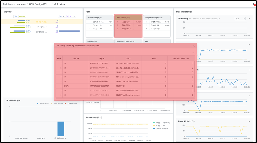
Task: Go to Database in the breadcrumb
Action: (x=8, y=4)
